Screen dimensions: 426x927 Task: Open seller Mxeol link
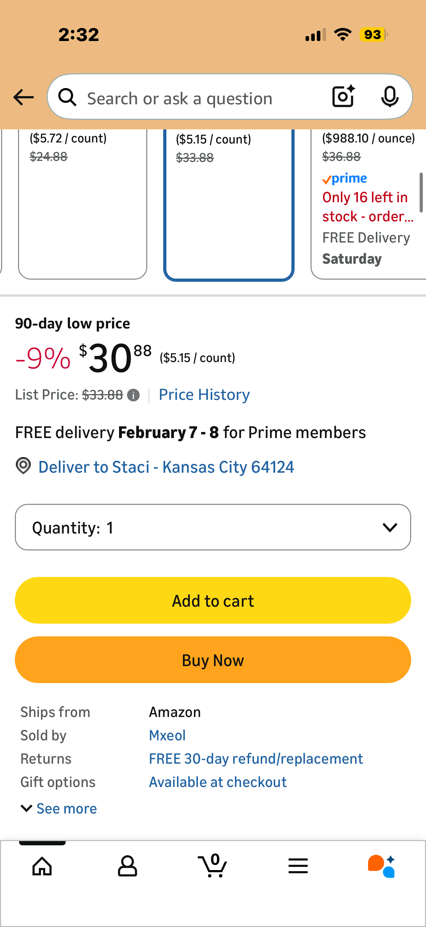167,735
